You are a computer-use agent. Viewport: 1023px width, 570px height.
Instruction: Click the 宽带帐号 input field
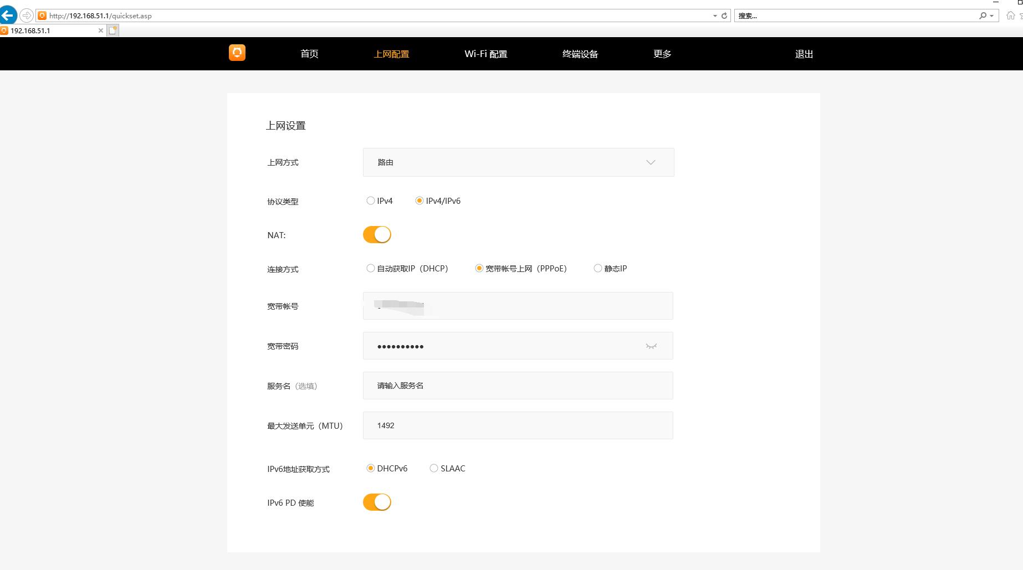coord(518,306)
